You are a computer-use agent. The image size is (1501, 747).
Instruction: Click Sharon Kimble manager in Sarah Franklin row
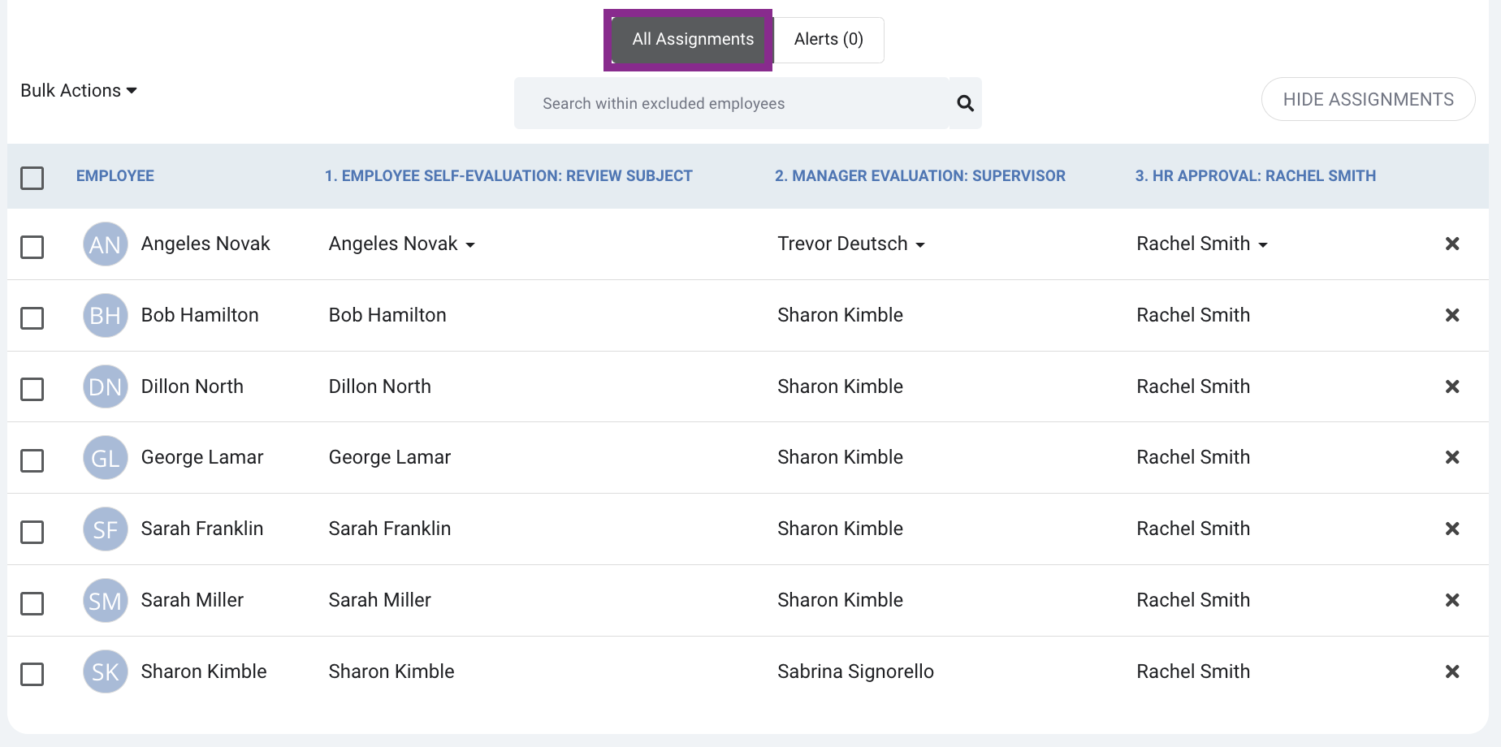click(840, 529)
